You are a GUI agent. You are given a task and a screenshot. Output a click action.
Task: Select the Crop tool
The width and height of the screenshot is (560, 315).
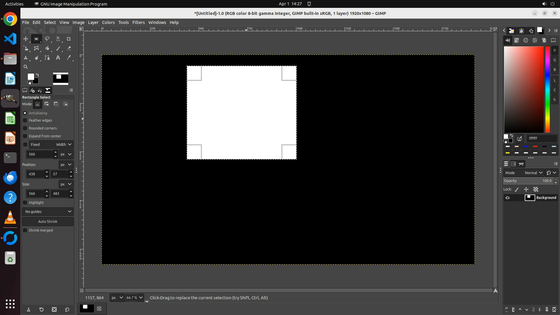click(x=69, y=39)
